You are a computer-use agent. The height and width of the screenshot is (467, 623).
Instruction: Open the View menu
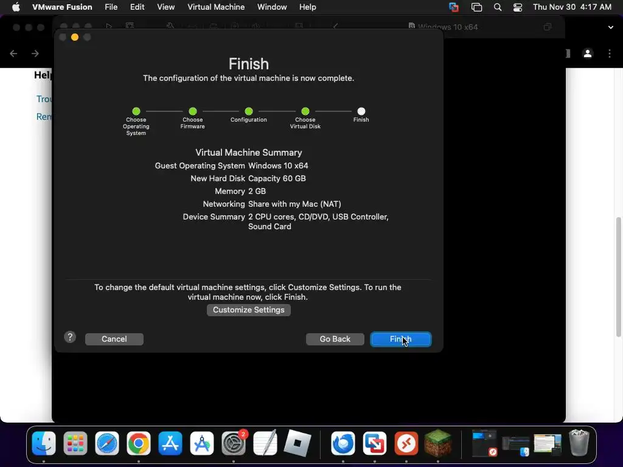click(x=165, y=7)
